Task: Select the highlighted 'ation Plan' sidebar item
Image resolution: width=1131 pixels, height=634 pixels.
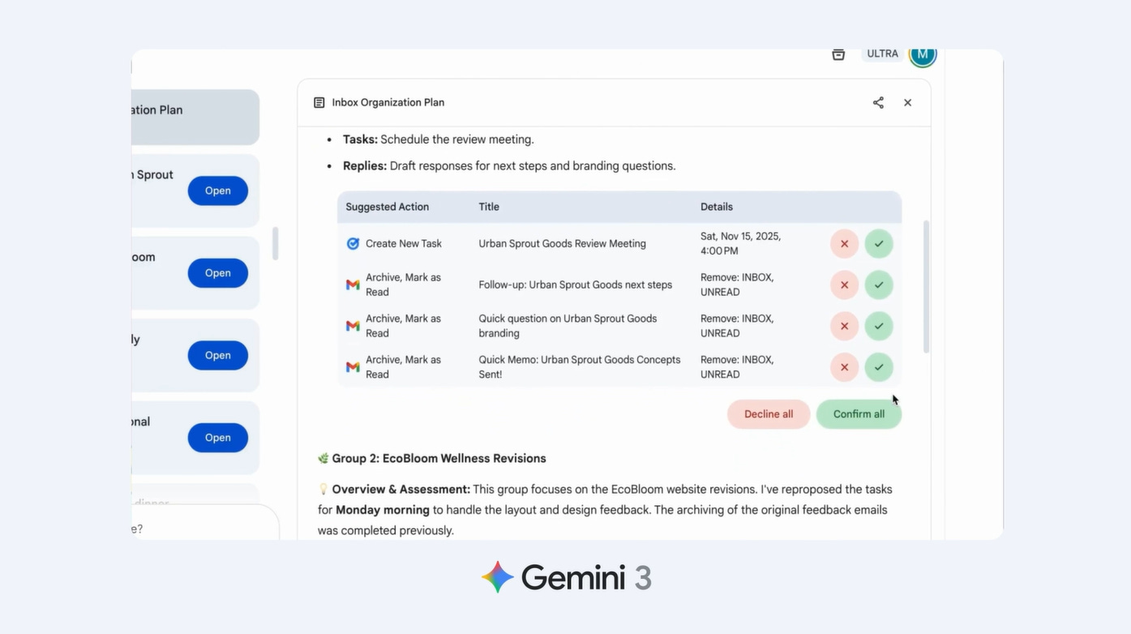Action: click(x=195, y=117)
